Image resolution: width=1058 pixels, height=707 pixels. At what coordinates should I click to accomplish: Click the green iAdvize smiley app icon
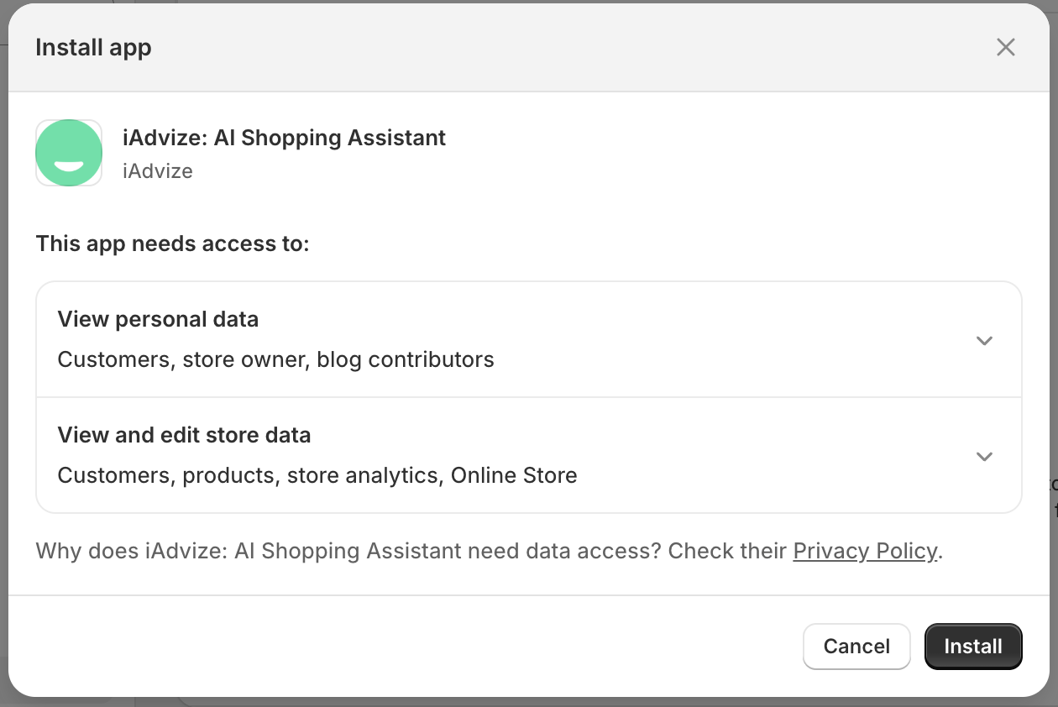pos(69,153)
